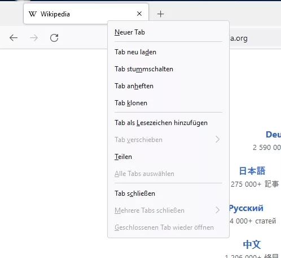Click the Wikipedia W favicon
The image size is (281, 258).
pos(33,14)
